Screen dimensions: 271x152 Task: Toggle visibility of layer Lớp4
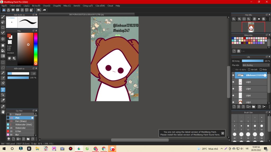point(233,89)
